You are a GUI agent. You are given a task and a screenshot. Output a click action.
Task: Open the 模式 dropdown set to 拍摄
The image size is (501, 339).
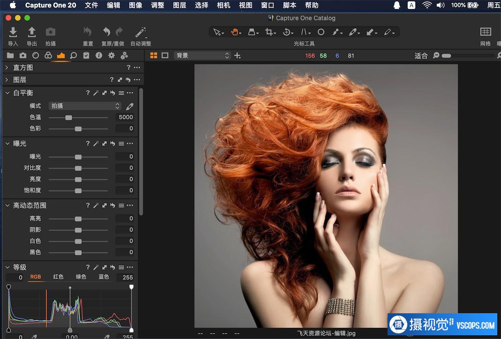(85, 106)
